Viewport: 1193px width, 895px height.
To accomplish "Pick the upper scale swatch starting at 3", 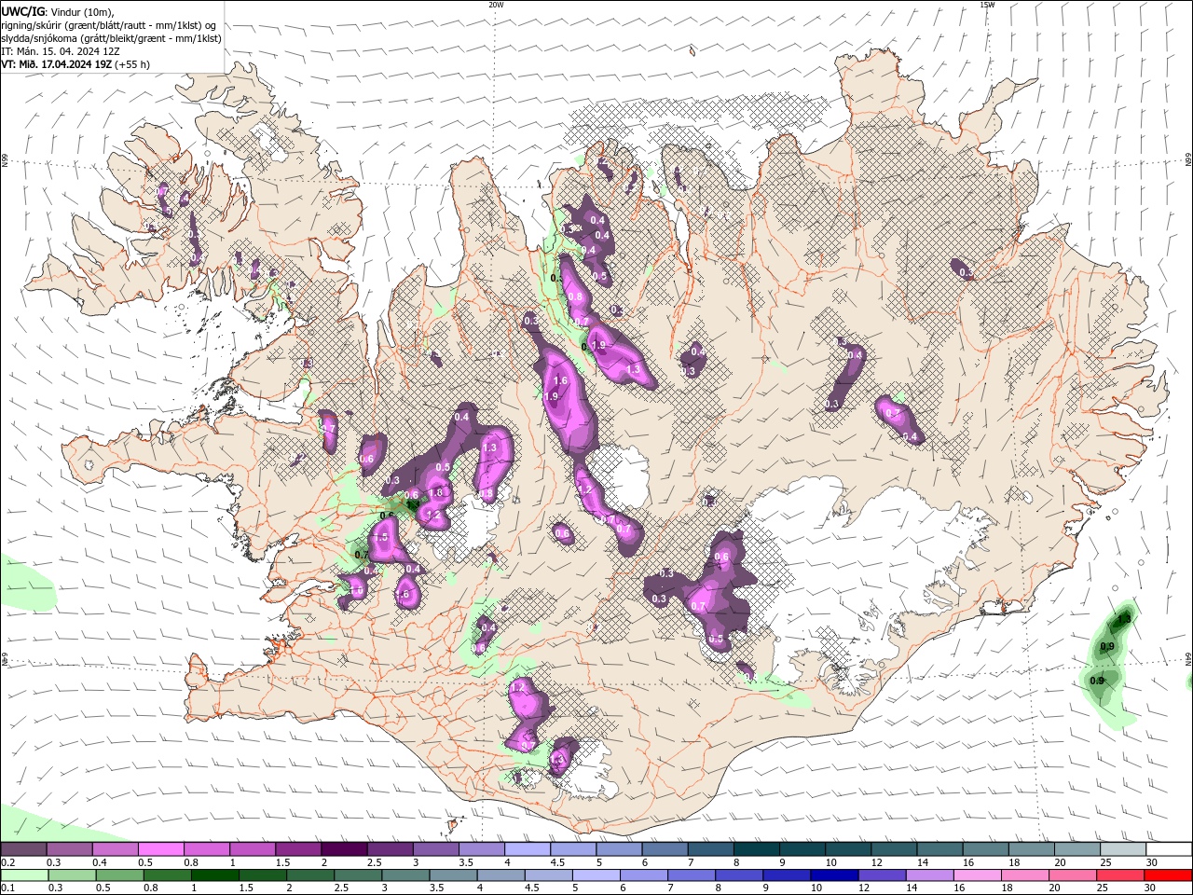I will [x=435, y=849].
